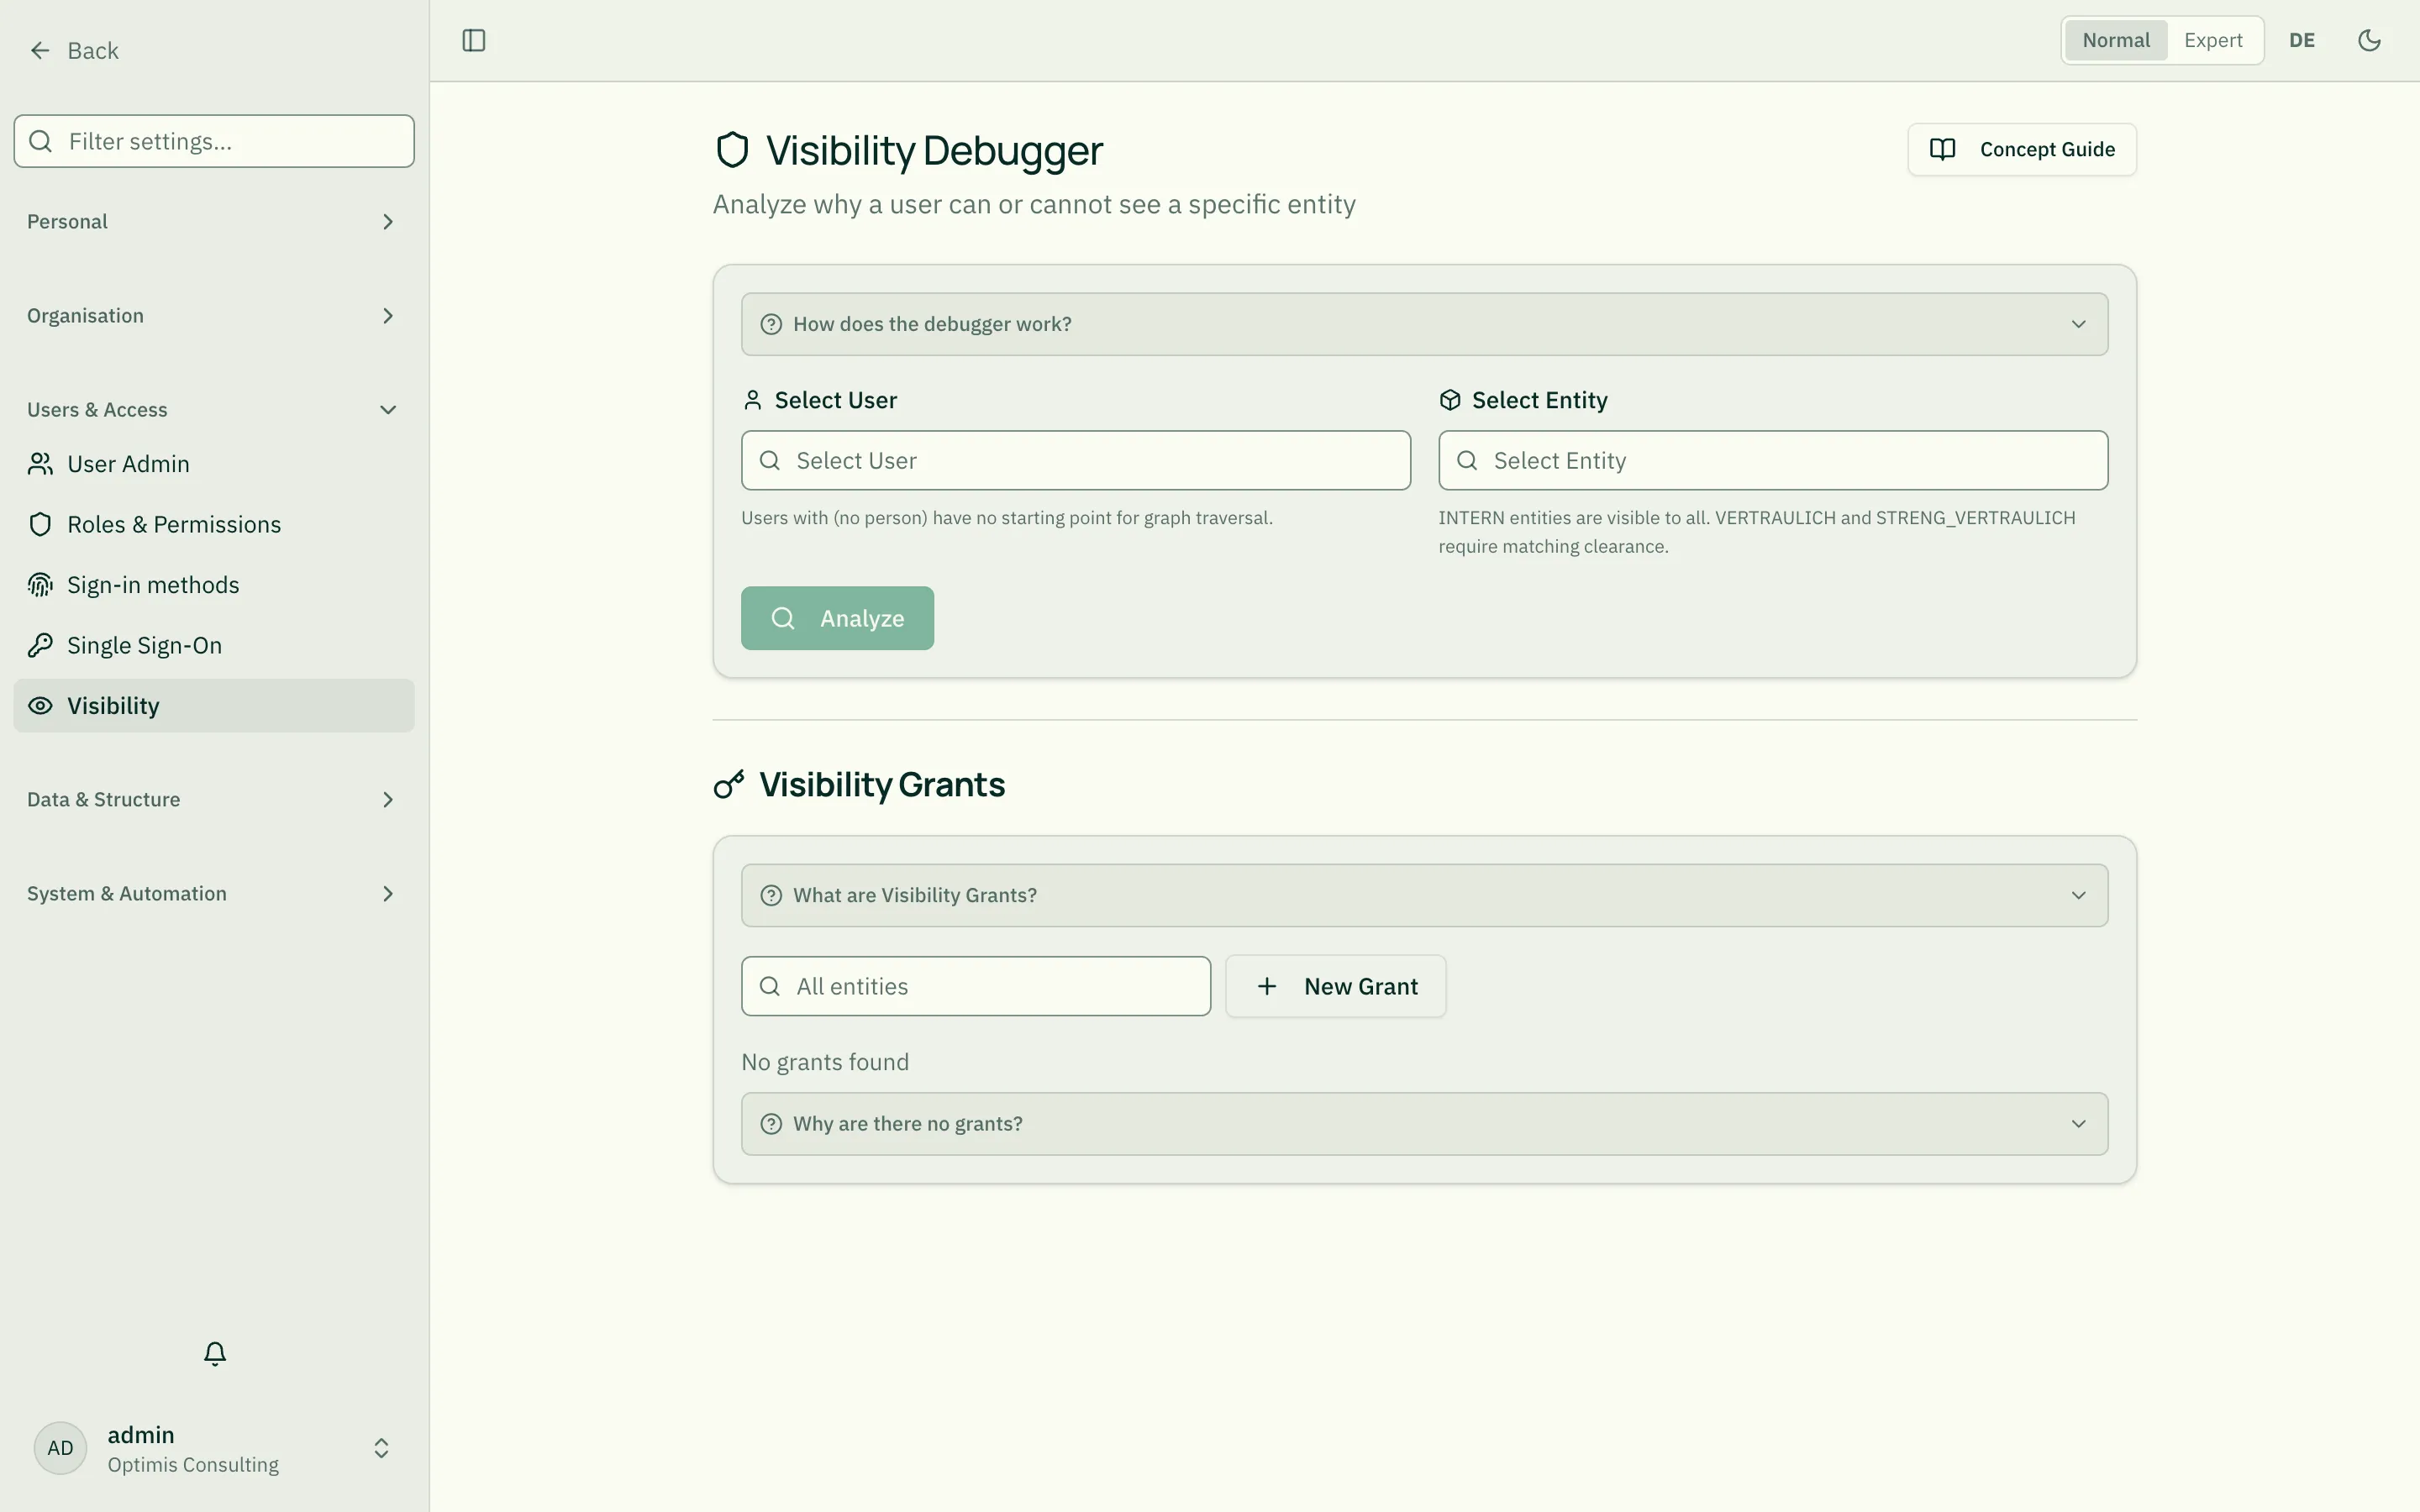Open Roles & Permissions settings
2420x1512 pixels.
click(x=213, y=525)
